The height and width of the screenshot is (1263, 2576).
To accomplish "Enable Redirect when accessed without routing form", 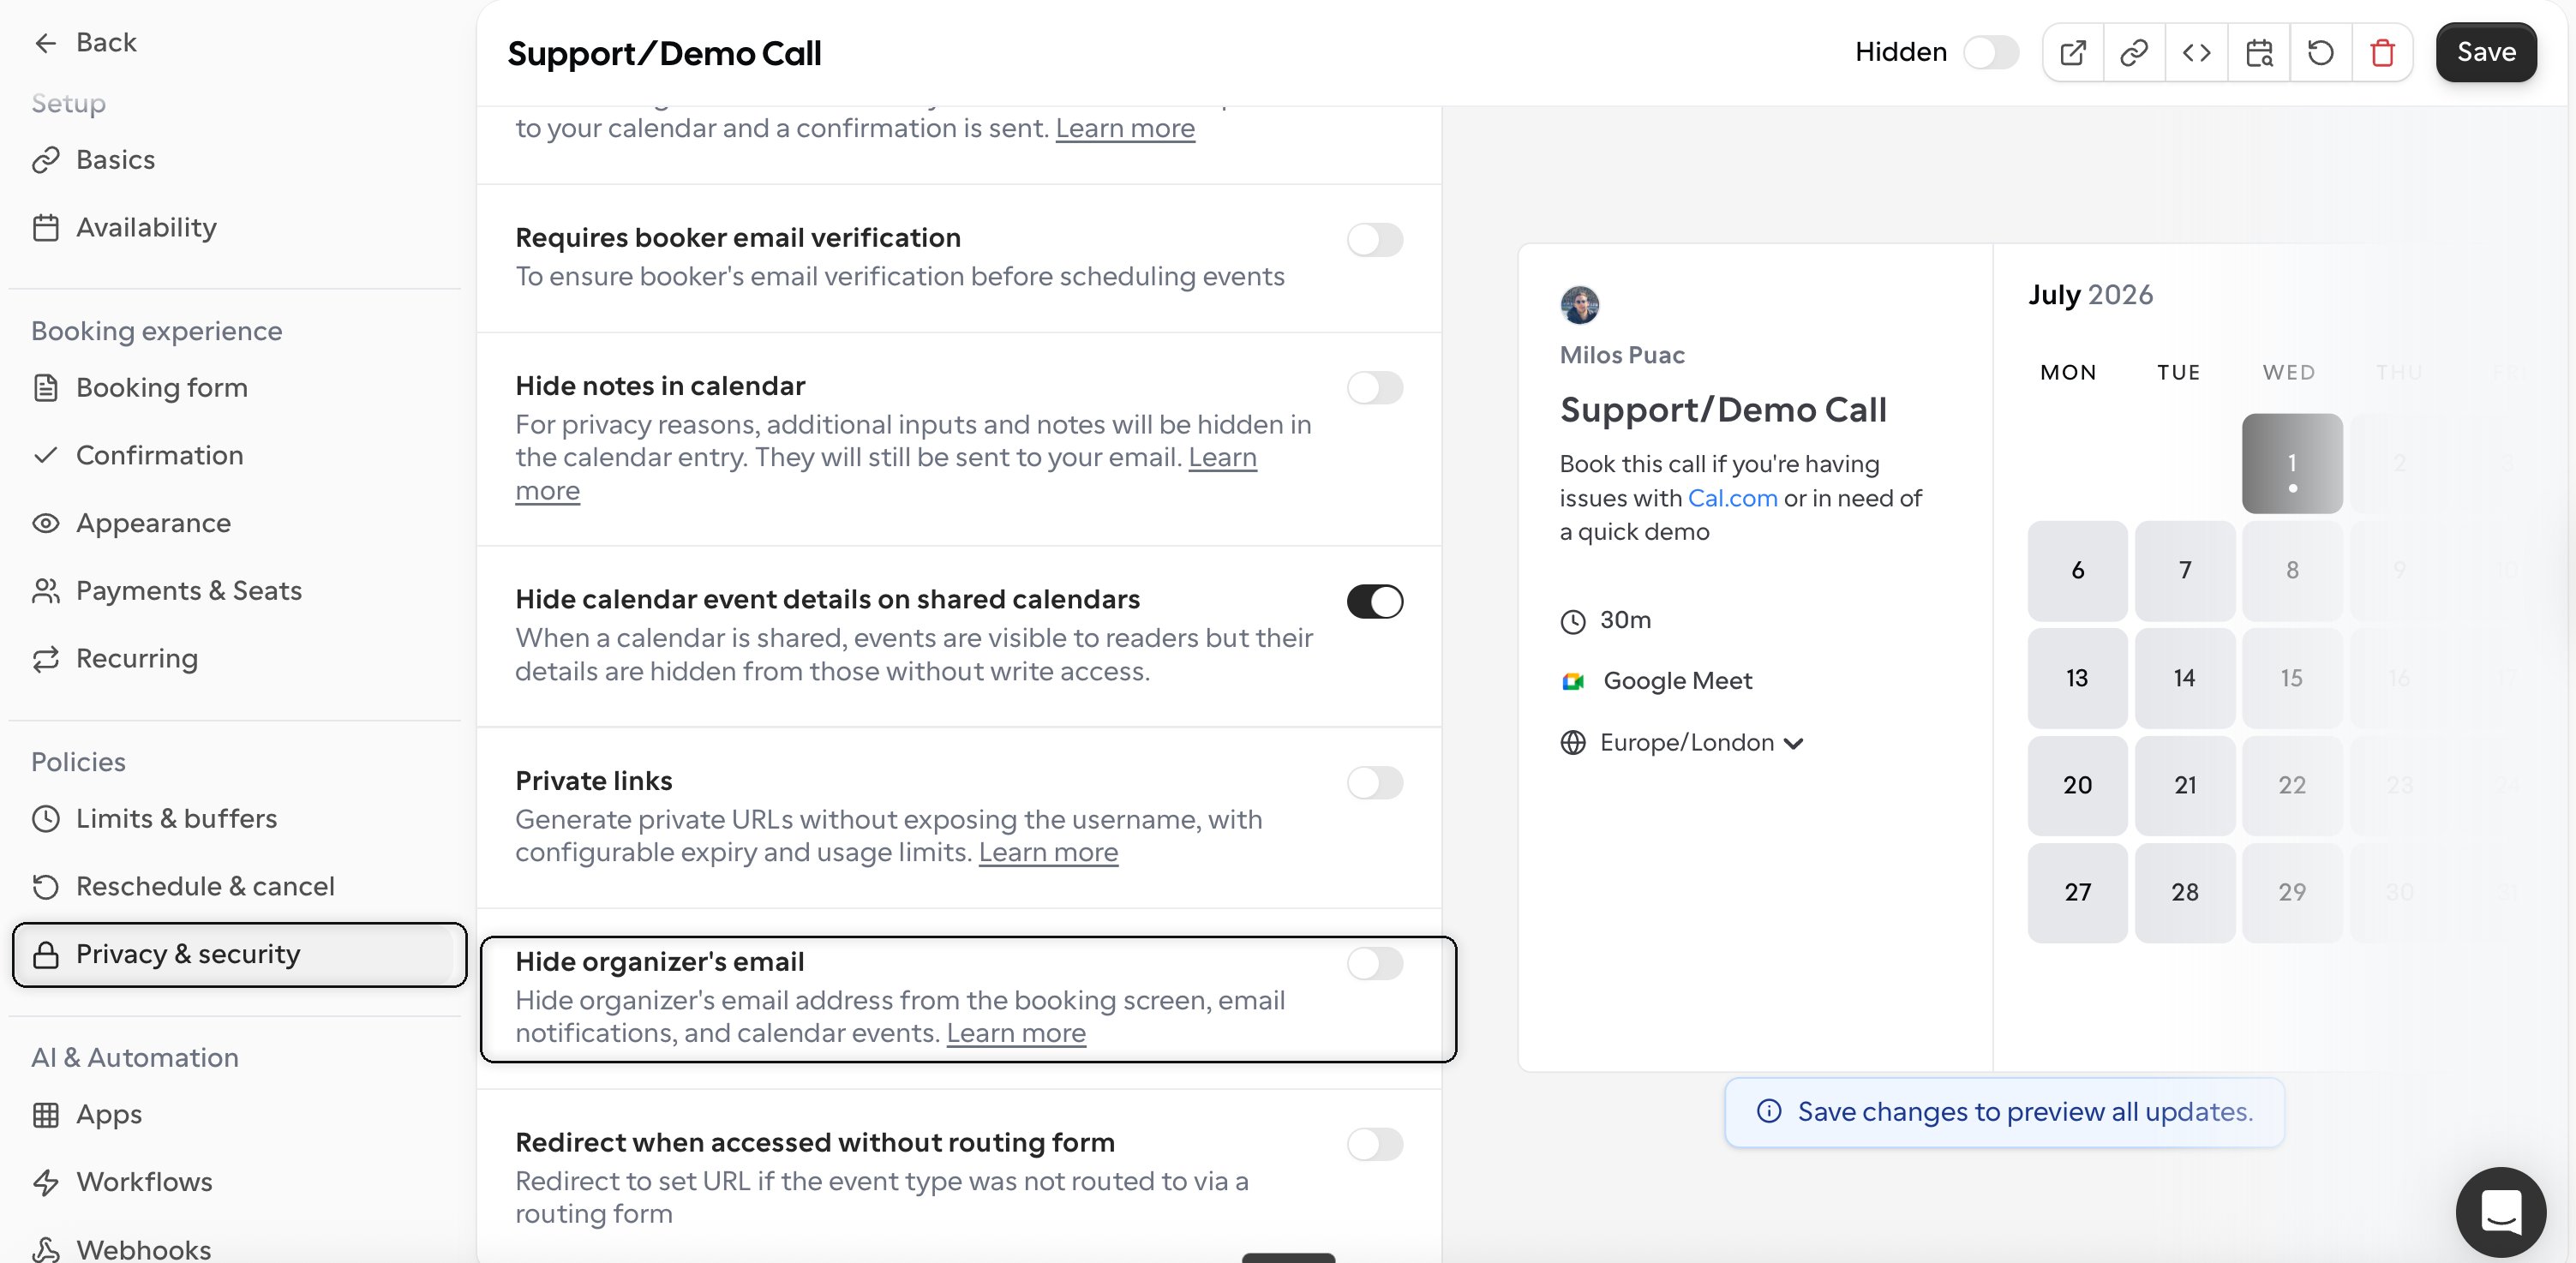I will pos(1374,1144).
